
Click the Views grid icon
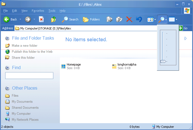tap(150, 19)
